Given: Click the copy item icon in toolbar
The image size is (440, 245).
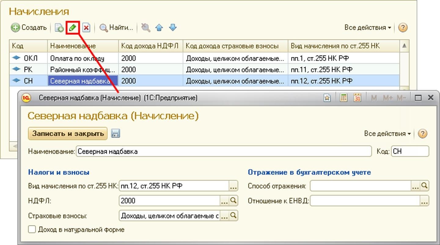Looking at the screenshot, I should coord(59,28).
